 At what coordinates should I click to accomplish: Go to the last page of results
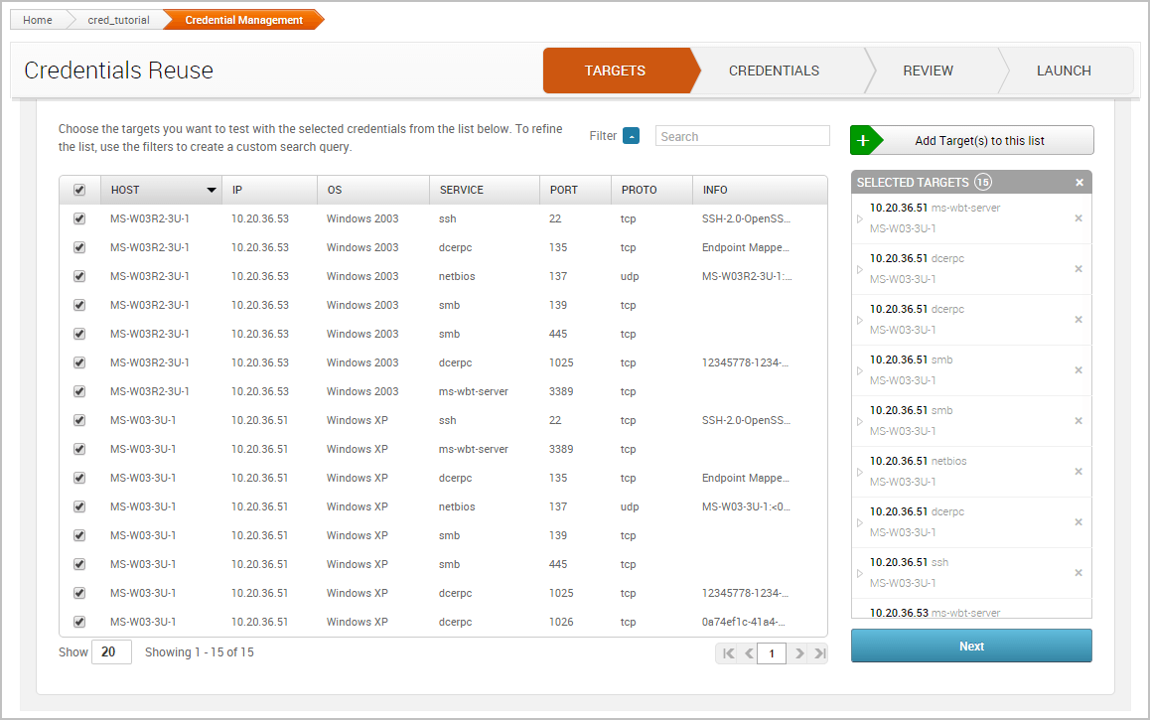coord(819,653)
